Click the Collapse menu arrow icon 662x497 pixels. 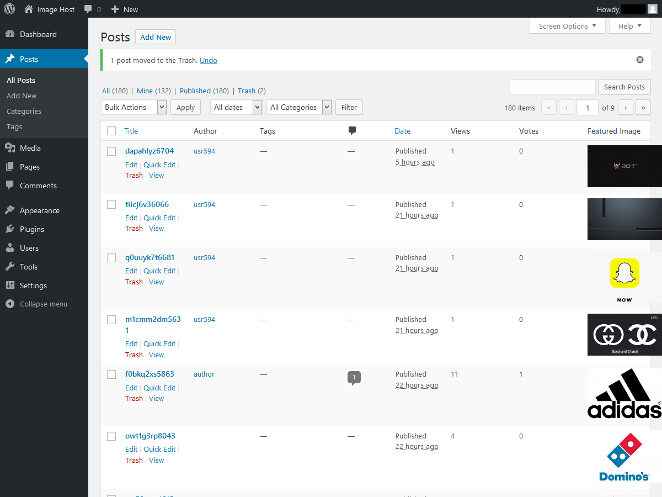pyautogui.click(x=10, y=304)
